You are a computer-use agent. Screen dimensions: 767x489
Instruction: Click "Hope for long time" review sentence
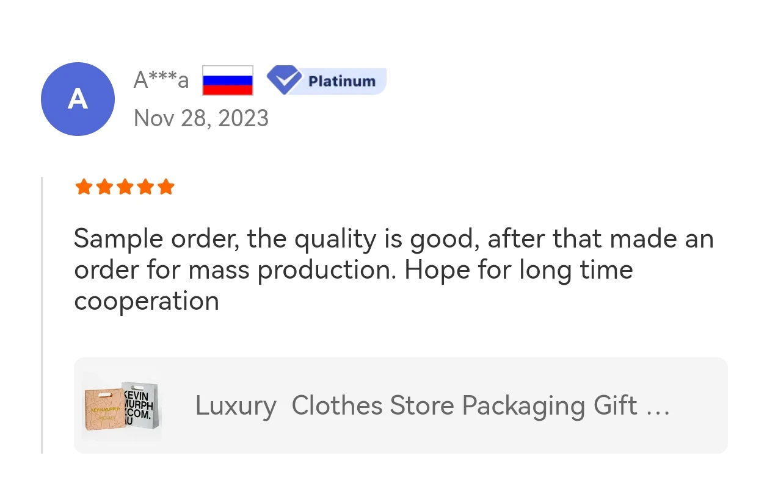click(518, 269)
